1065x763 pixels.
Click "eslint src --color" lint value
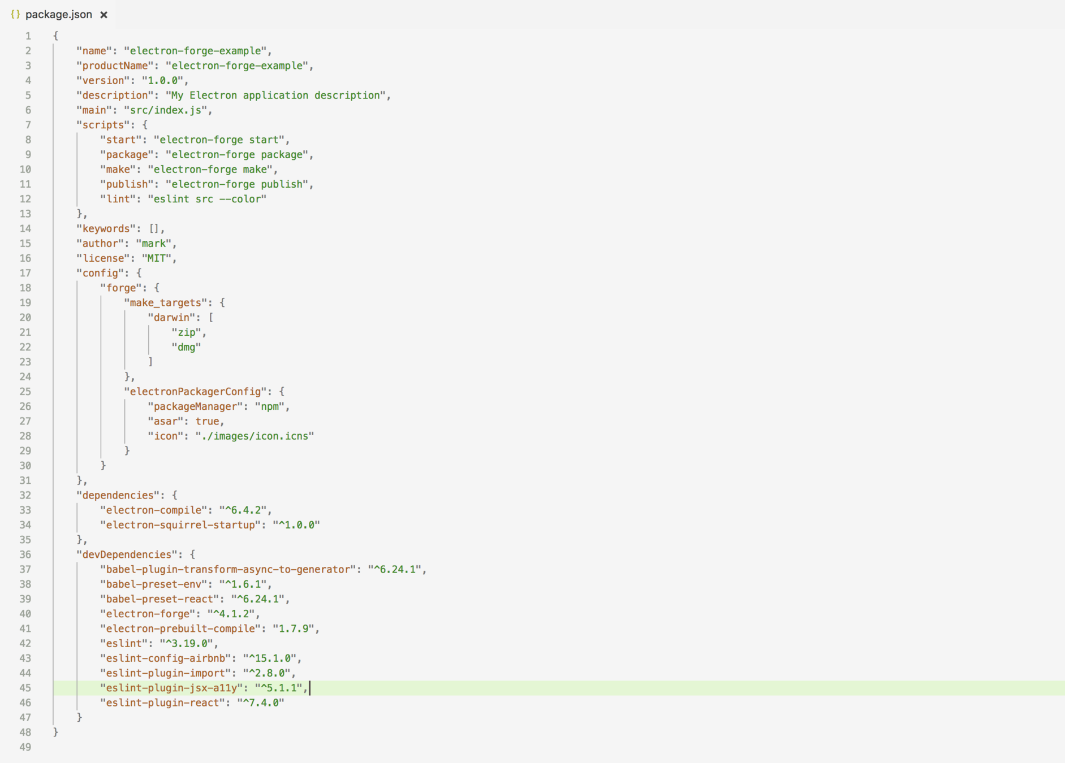coord(207,199)
